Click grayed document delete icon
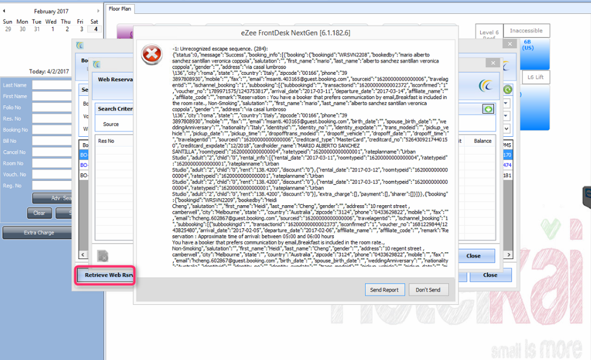This screenshot has width=591, height=360. pyautogui.click(x=103, y=256)
